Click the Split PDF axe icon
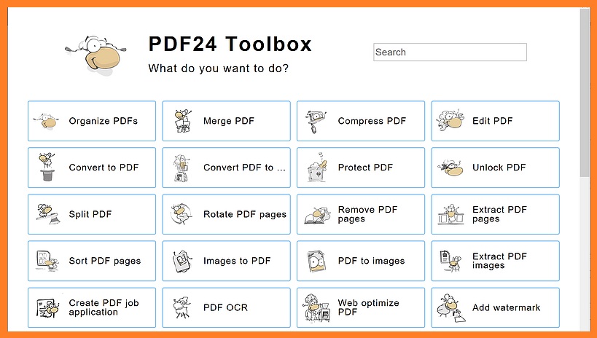The height and width of the screenshot is (338, 597). click(48, 213)
